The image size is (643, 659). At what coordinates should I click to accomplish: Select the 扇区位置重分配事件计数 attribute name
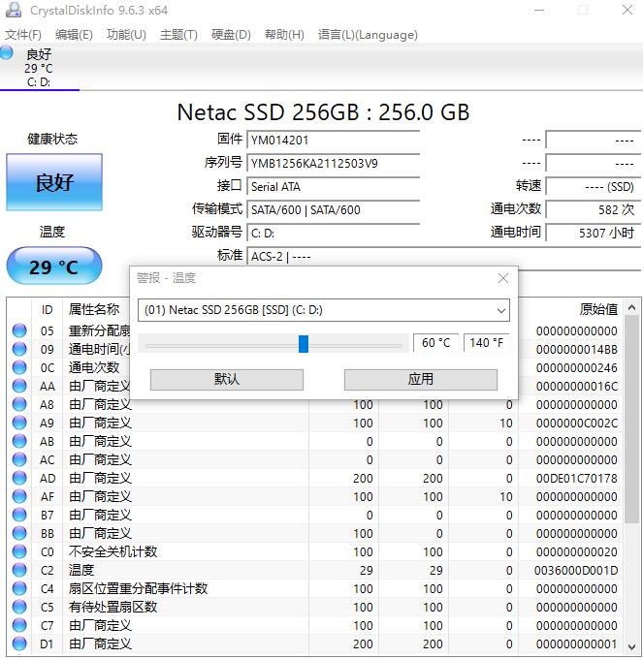139,589
